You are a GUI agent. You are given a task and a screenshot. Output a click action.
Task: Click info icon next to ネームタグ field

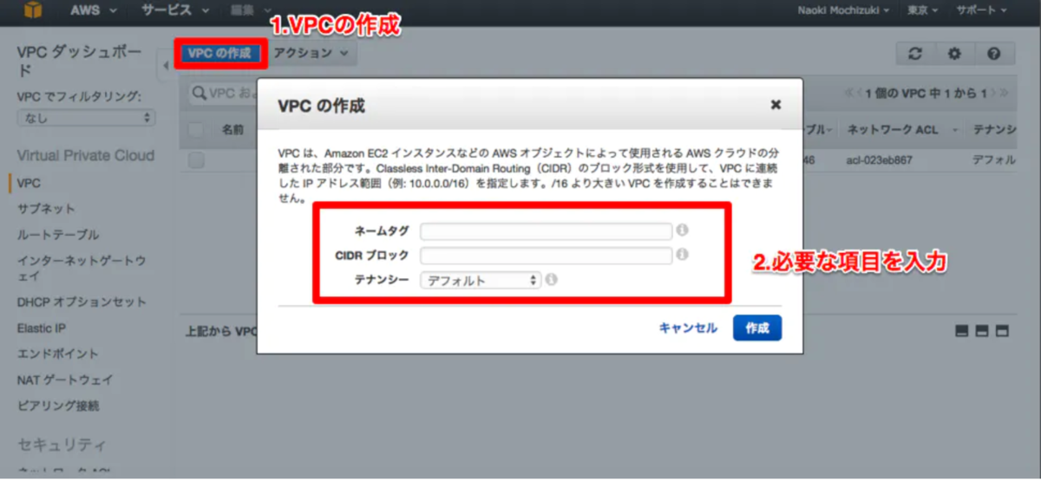pyautogui.click(x=682, y=230)
